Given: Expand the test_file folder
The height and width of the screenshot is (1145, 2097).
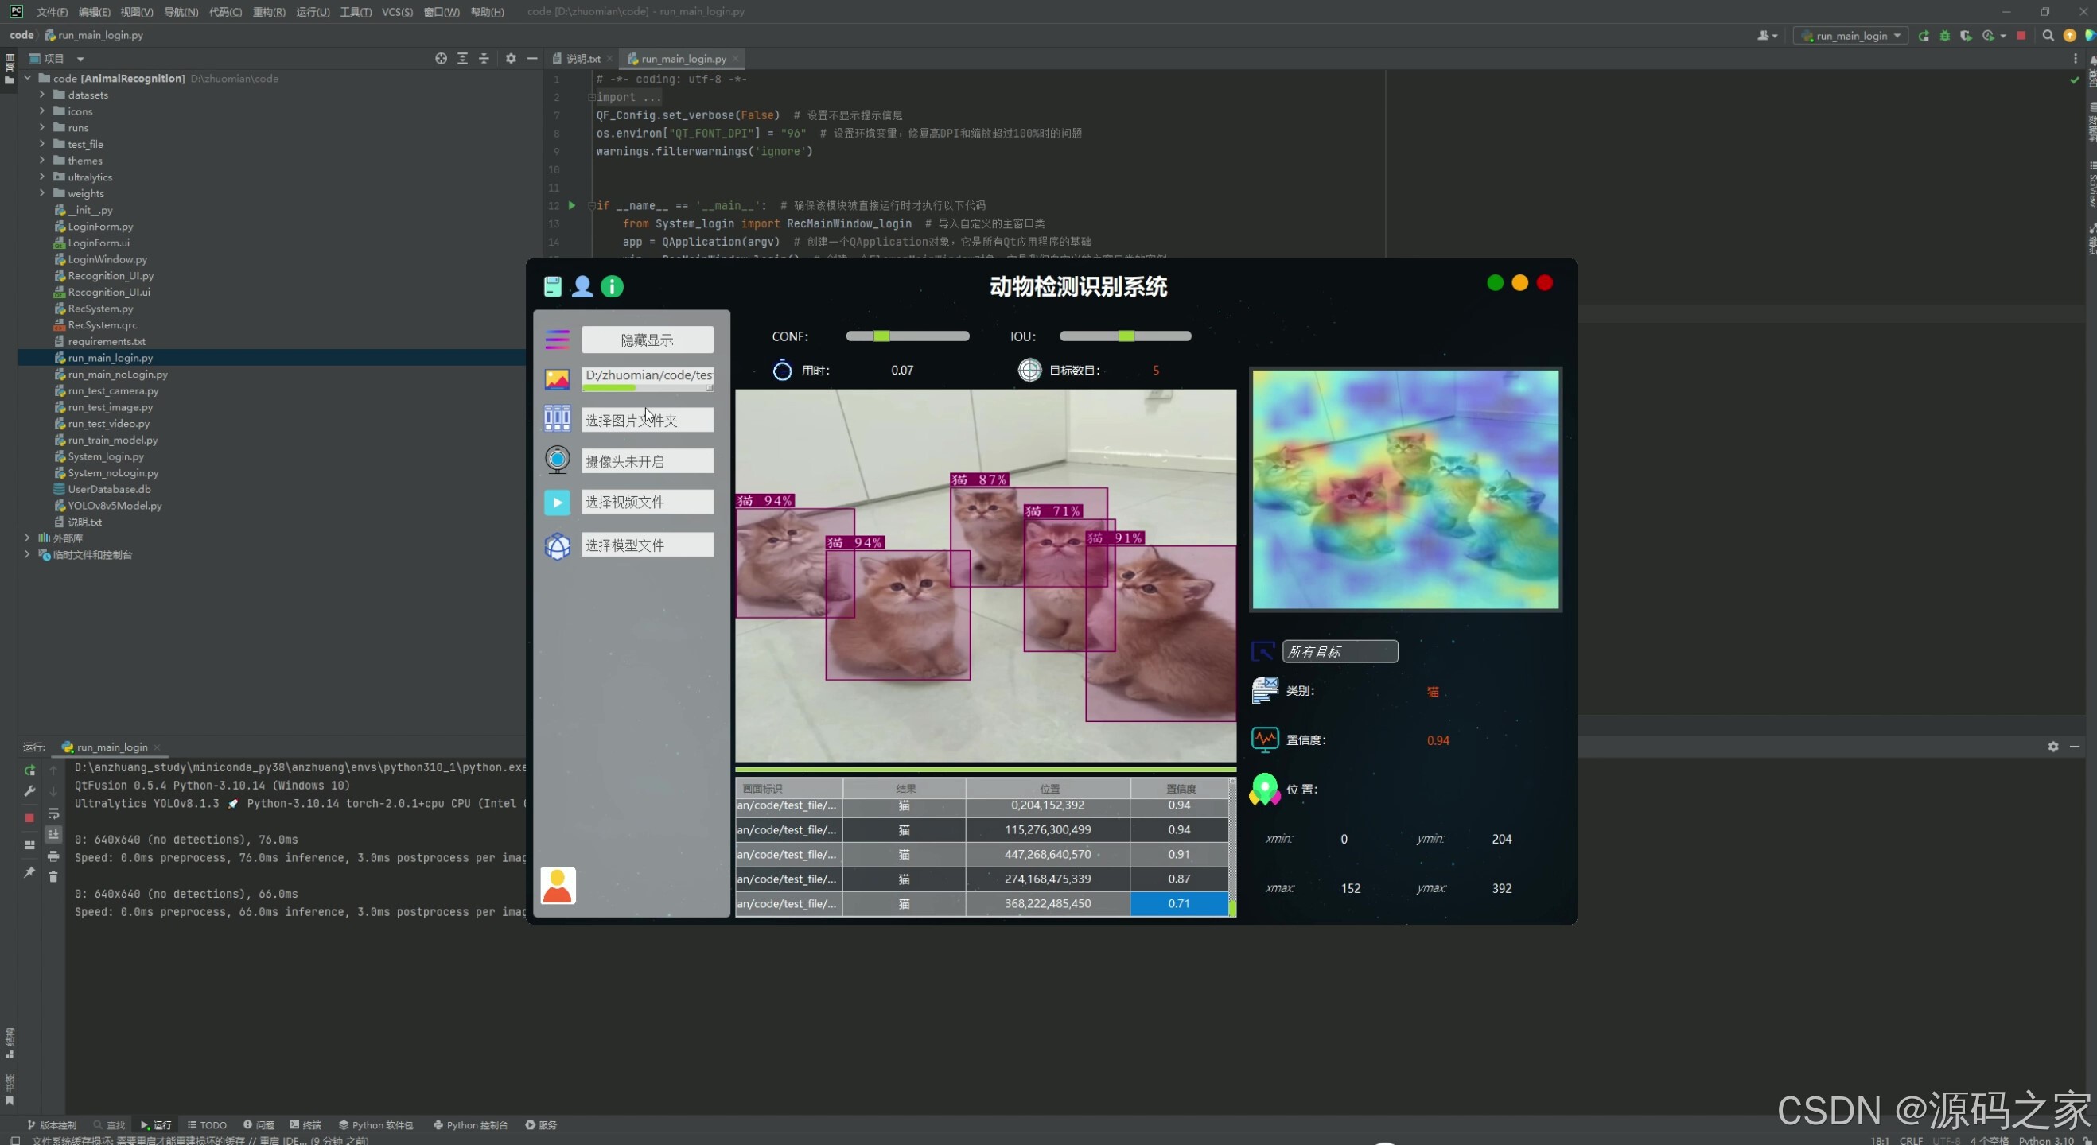Looking at the screenshot, I should [x=42, y=143].
